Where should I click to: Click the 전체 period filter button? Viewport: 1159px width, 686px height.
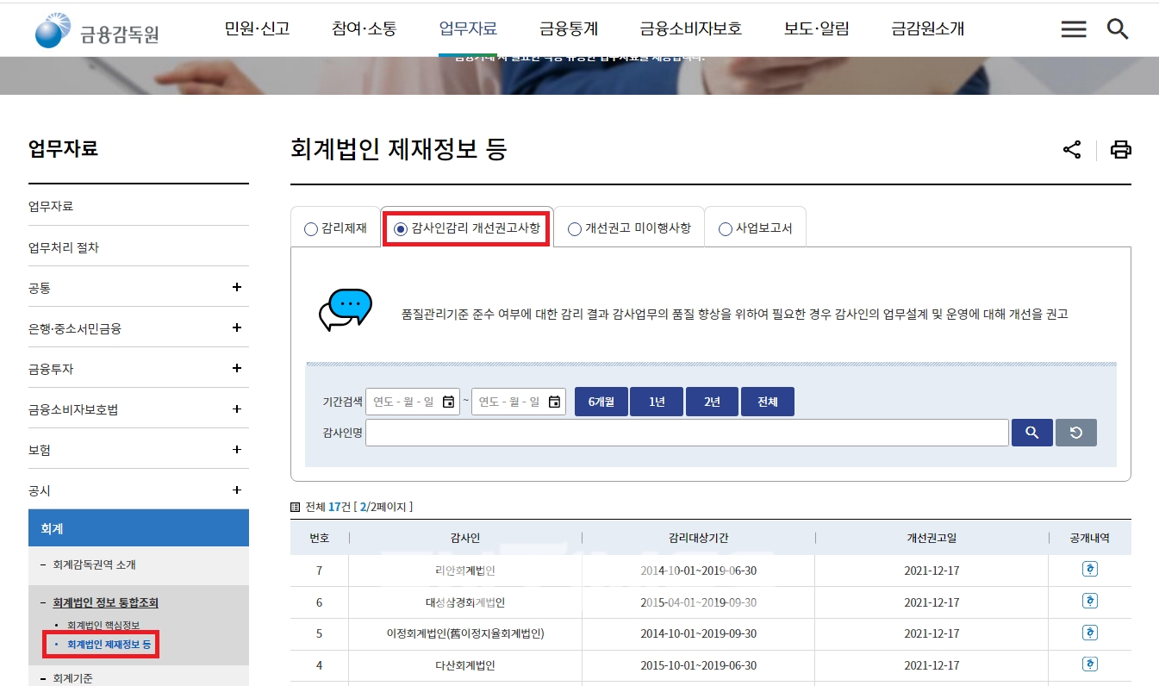pos(767,401)
